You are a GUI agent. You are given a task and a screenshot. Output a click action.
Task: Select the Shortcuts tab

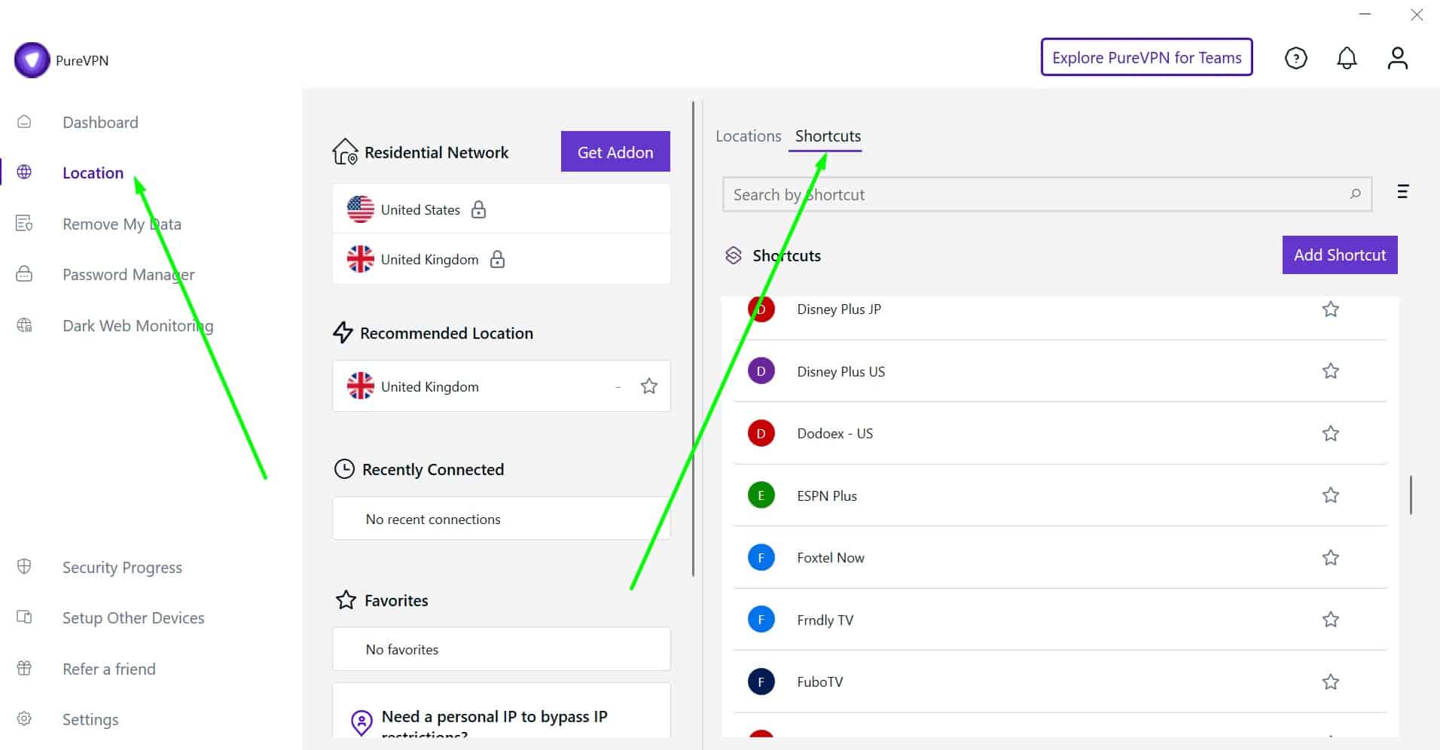[x=828, y=136]
